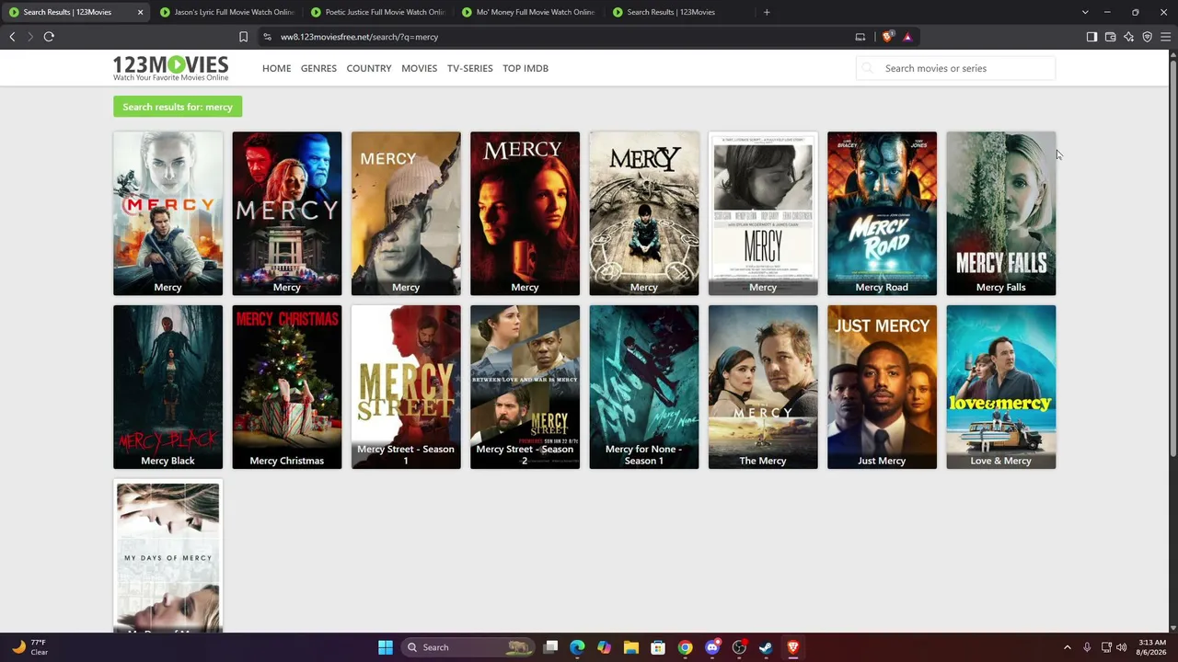Go to the MOVIES section
The image size is (1178, 662).
coord(419,68)
